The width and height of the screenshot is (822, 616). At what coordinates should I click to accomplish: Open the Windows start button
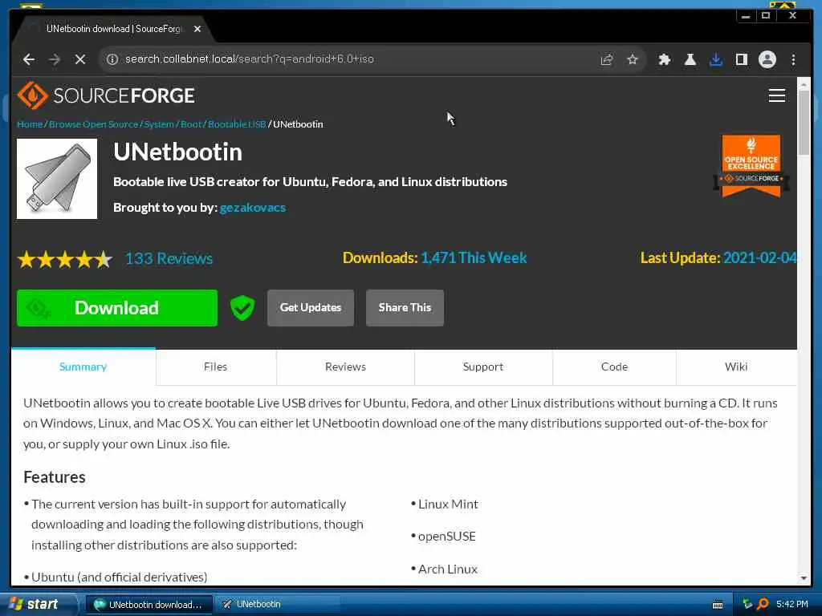[37, 605]
